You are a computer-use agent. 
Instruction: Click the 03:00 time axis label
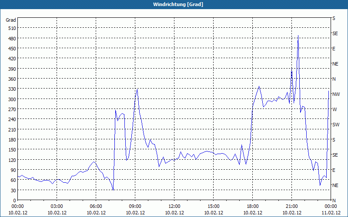coord(57,207)
